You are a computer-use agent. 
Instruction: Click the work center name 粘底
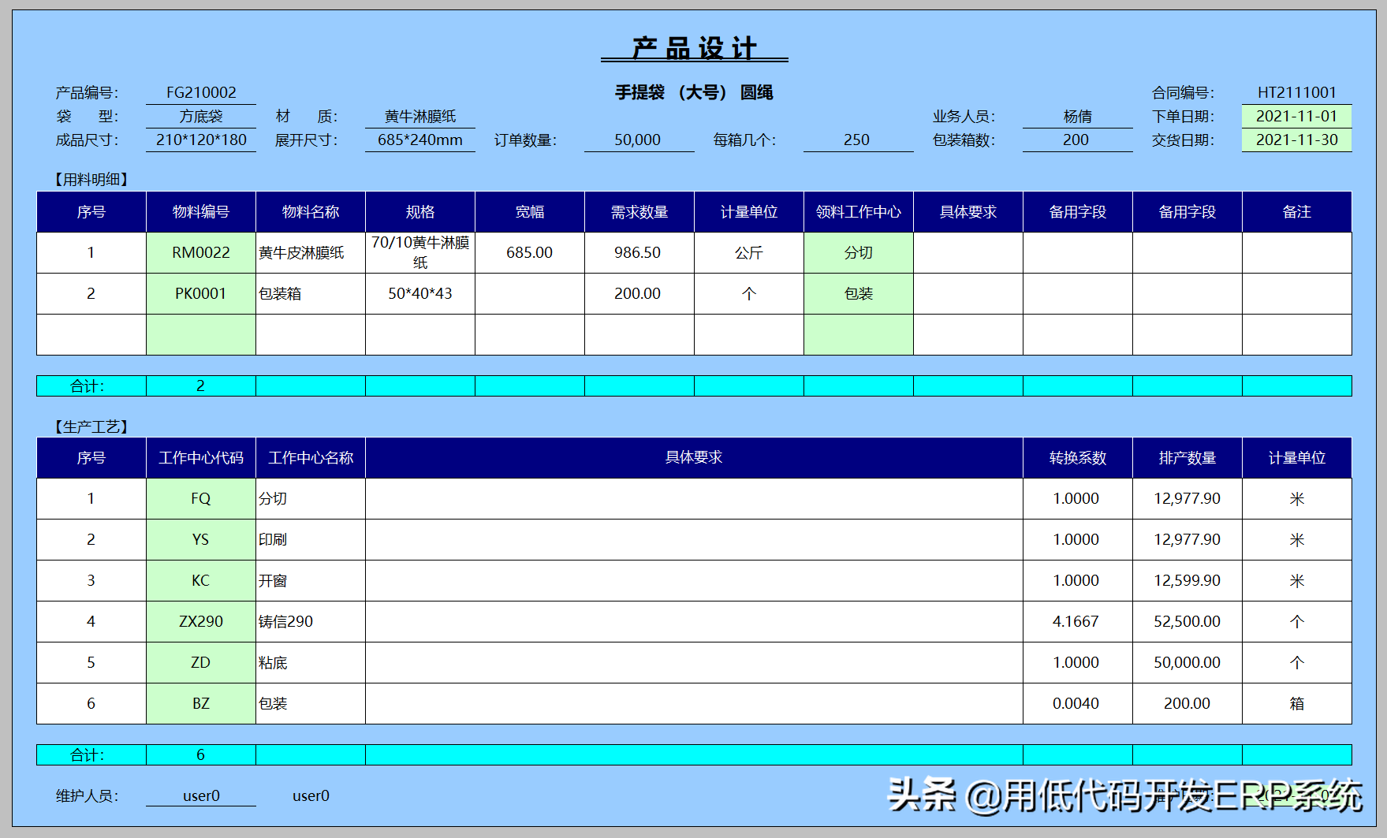[x=311, y=663]
